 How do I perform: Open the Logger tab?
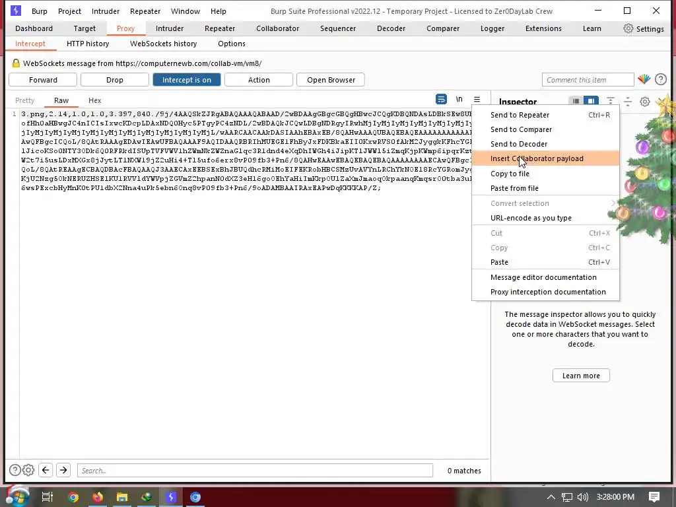coord(492,28)
